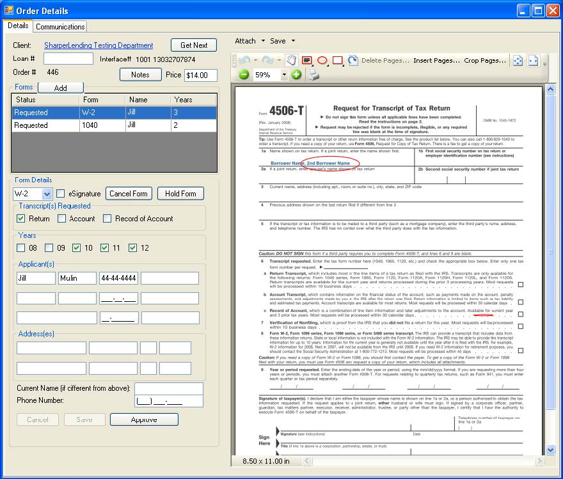Image resolution: width=563 pixels, height=479 pixels.
Task: Click the Fit Width icon
Action: (x=533, y=61)
